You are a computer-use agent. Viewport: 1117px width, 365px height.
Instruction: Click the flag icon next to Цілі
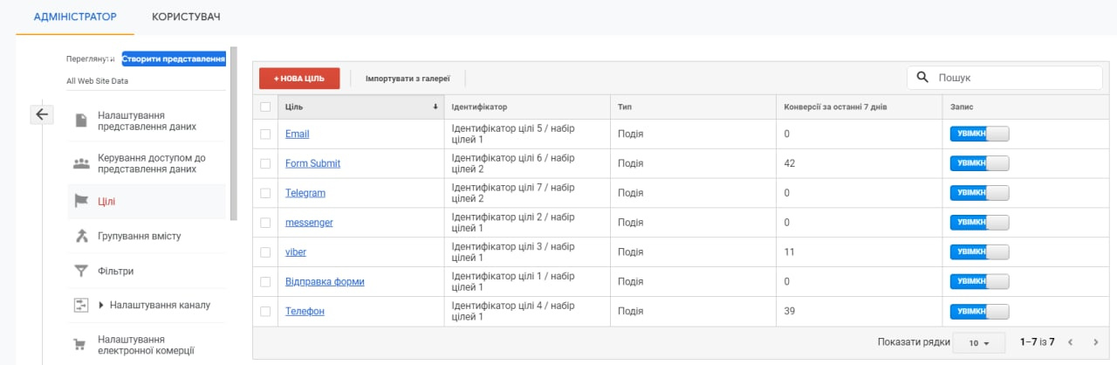(x=81, y=202)
